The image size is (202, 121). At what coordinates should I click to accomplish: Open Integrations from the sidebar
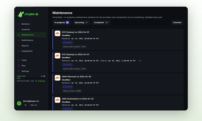(31, 51)
